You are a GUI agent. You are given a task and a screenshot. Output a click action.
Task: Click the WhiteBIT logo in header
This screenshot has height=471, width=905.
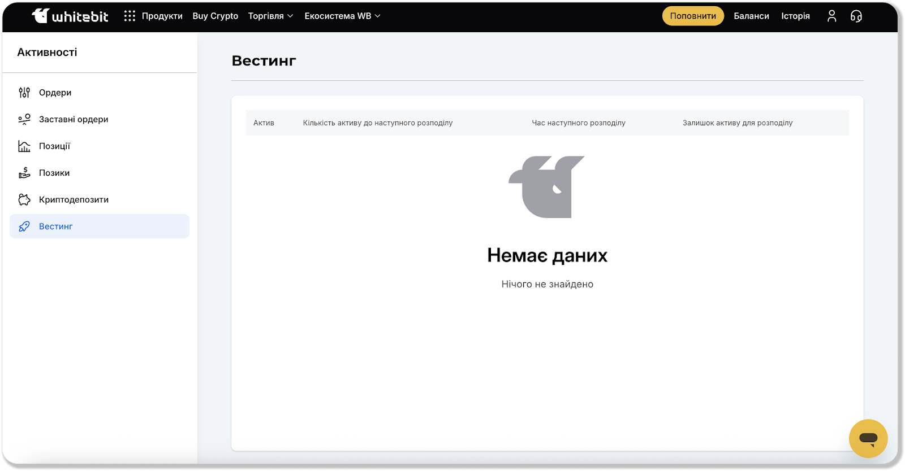pyautogui.click(x=70, y=16)
